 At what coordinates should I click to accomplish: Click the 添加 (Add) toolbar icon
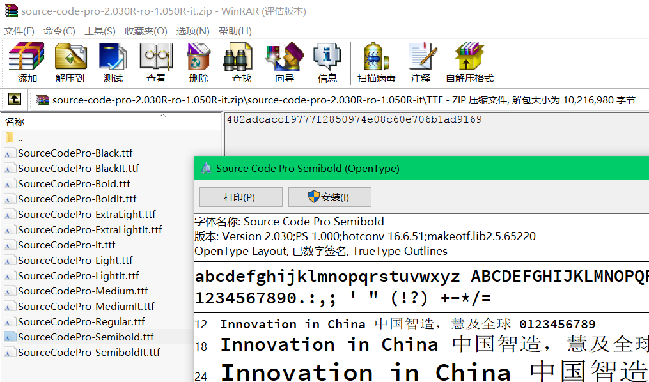[27, 56]
